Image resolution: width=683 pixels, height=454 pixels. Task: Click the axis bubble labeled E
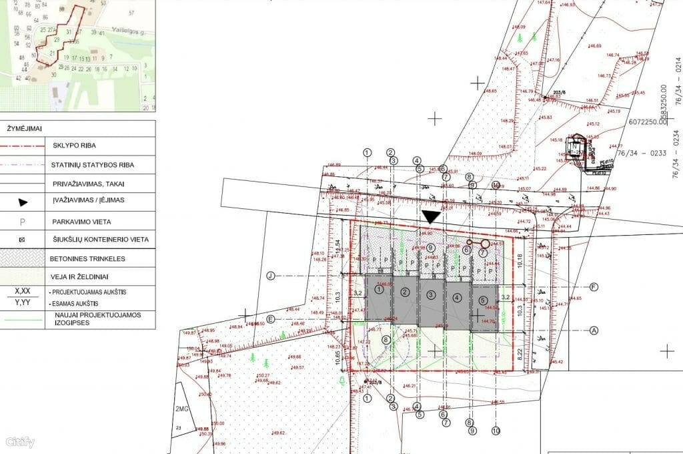click(272, 318)
